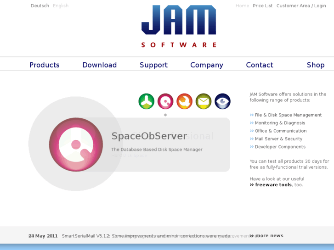Screen dimensions: 334x250
Task: Open the Company menu
Action: (x=207, y=65)
